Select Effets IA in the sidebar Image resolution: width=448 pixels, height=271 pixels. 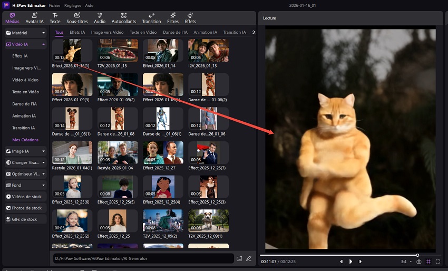(x=20, y=56)
